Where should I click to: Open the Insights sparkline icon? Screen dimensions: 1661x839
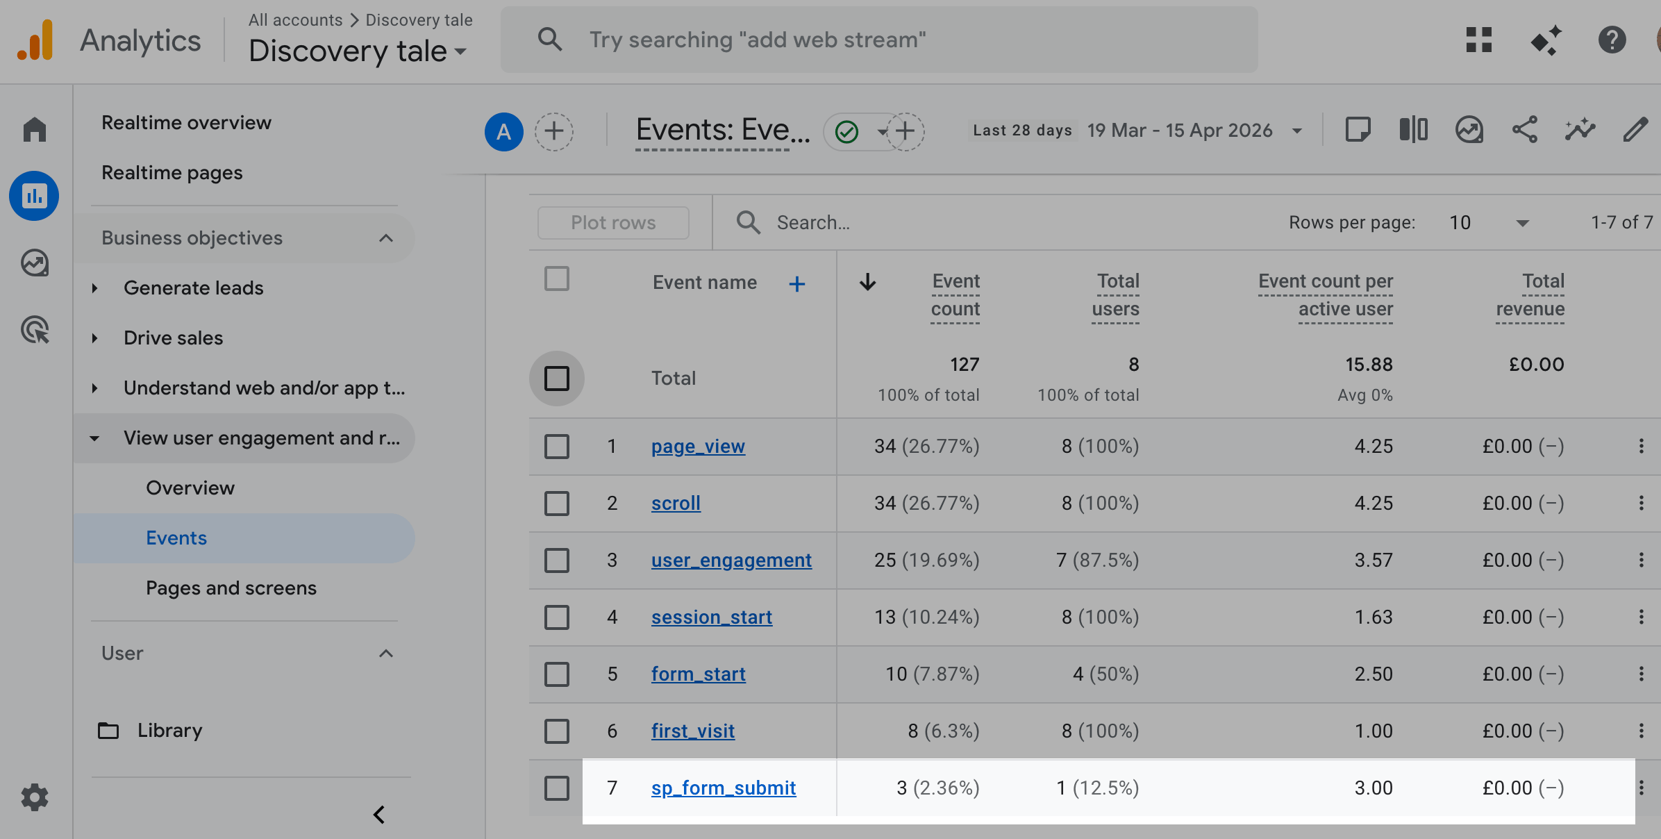pyautogui.click(x=1580, y=130)
